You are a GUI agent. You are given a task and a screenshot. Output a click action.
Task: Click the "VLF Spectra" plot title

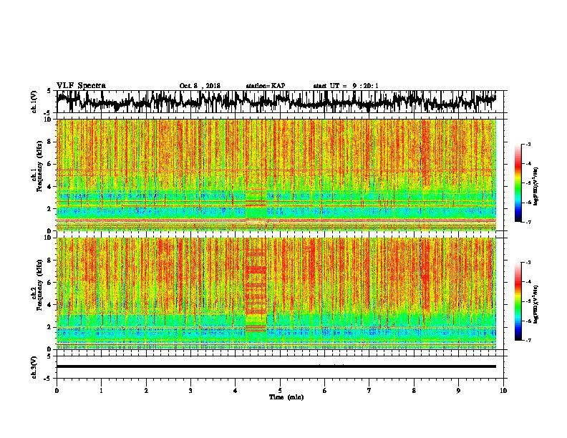click(x=81, y=86)
